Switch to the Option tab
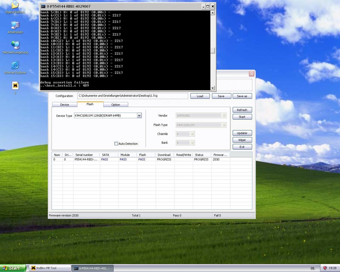This screenshot has width=340, height=272. (x=116, y=105)
